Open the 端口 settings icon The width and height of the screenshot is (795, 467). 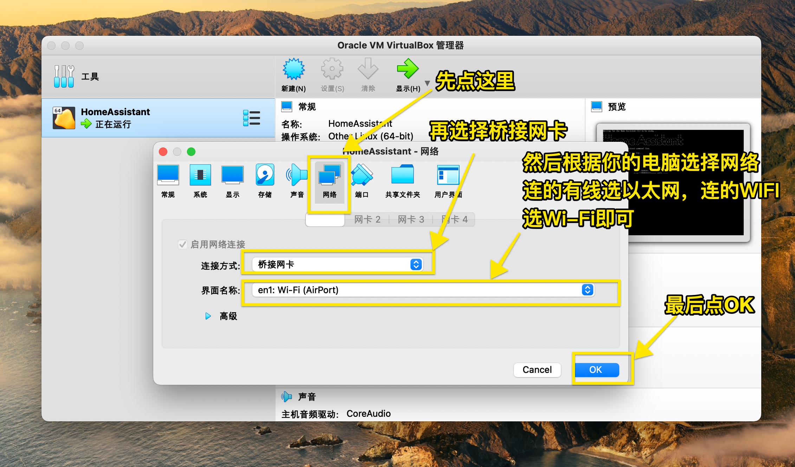[x=362, y=181]
